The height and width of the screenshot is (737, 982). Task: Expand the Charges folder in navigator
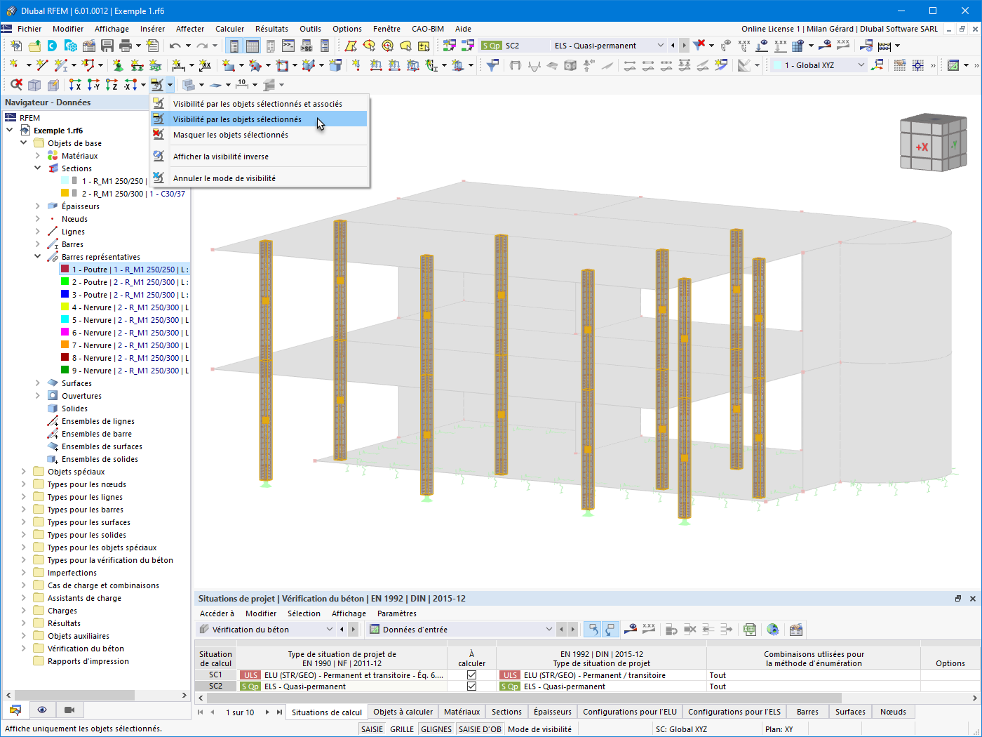pyautogui.click(x=24, y=611)
